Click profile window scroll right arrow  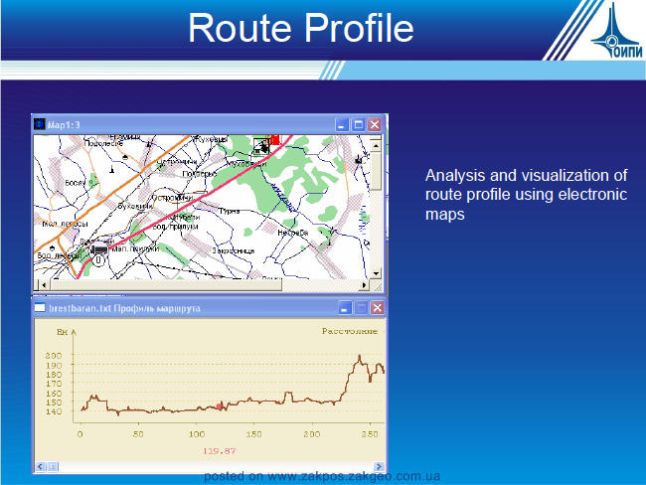(379, 466)
